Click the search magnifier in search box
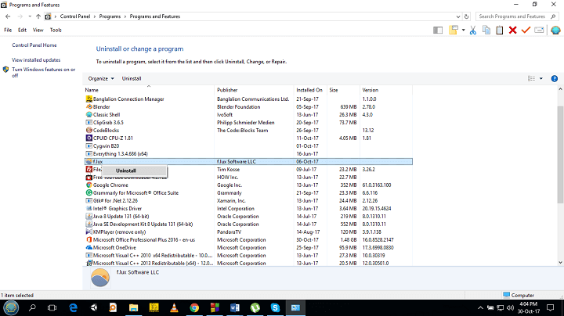This screenshot has width=564, height=316. tap(553, 16)
